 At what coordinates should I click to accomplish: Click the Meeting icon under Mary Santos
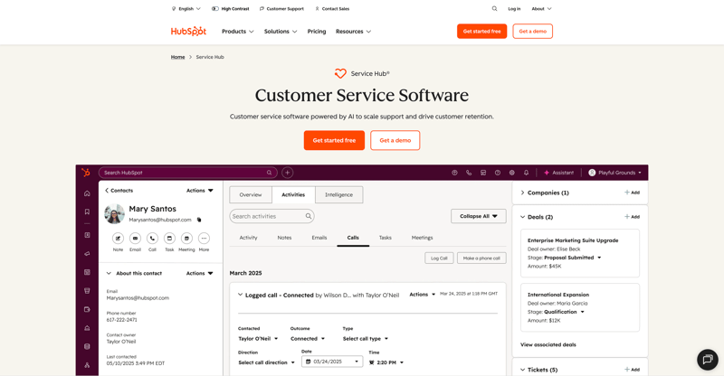click(186, 238)
